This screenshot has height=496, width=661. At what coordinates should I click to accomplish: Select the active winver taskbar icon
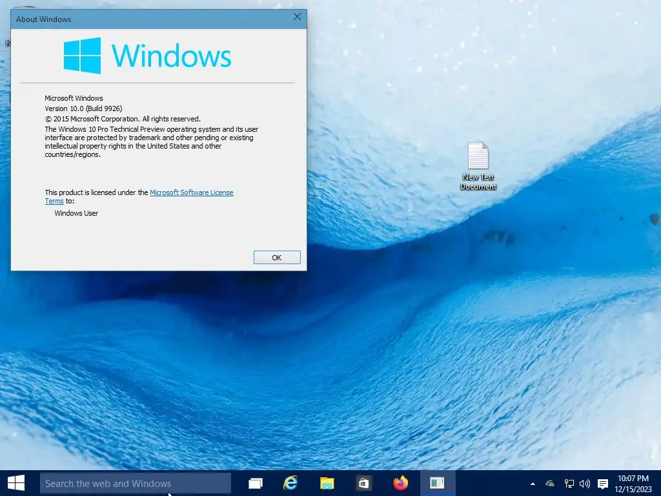click(x=437, y=483)
